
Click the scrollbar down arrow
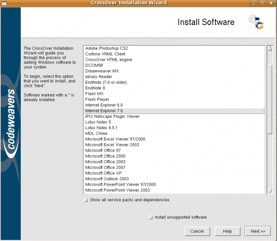coord(270,191)
